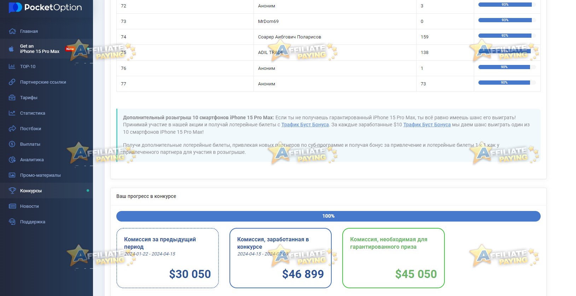Click the chain link icon for partner links
The width and height of the screenshot is (576, 296).
[12, 82]
